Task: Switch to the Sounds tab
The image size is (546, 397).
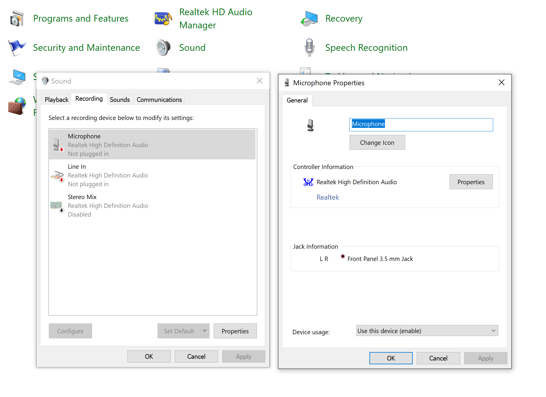Action: click(120, 100)
